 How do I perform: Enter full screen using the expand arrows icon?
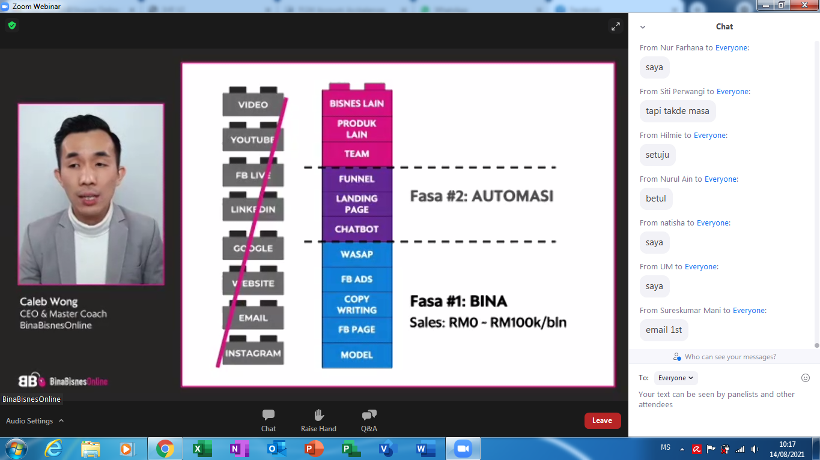(615, 26)
